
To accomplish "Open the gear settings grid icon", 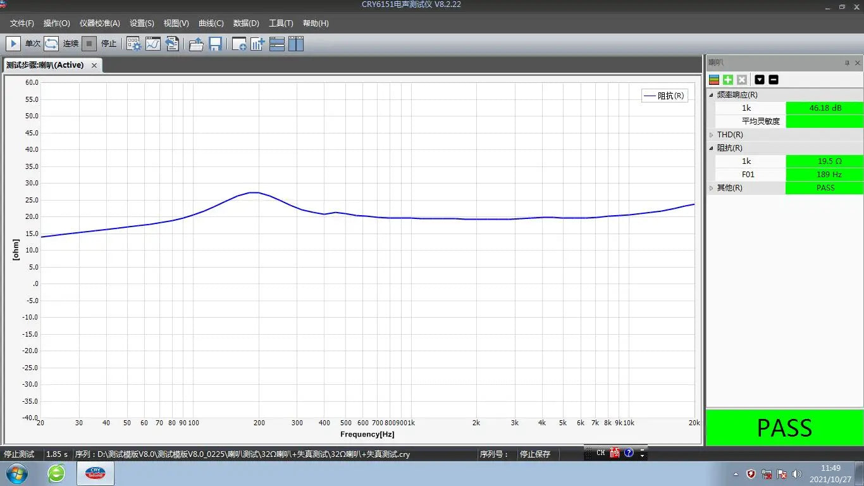I will point(133,44).
